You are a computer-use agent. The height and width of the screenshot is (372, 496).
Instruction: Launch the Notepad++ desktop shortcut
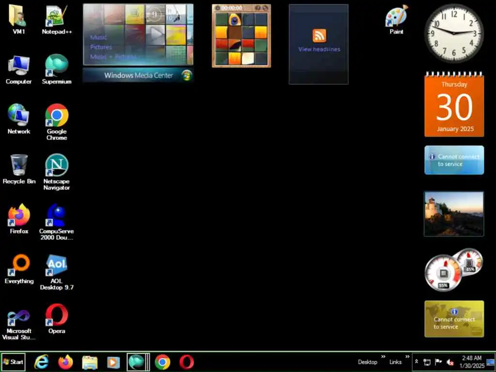[57, 19]
